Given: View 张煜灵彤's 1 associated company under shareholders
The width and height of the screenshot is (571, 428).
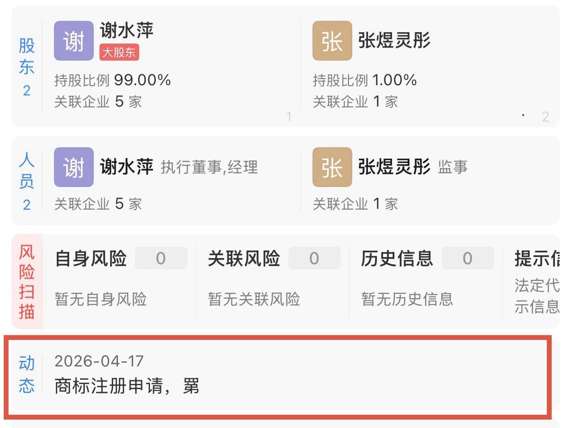Looking at the screenshot, I should coord(355,102).
